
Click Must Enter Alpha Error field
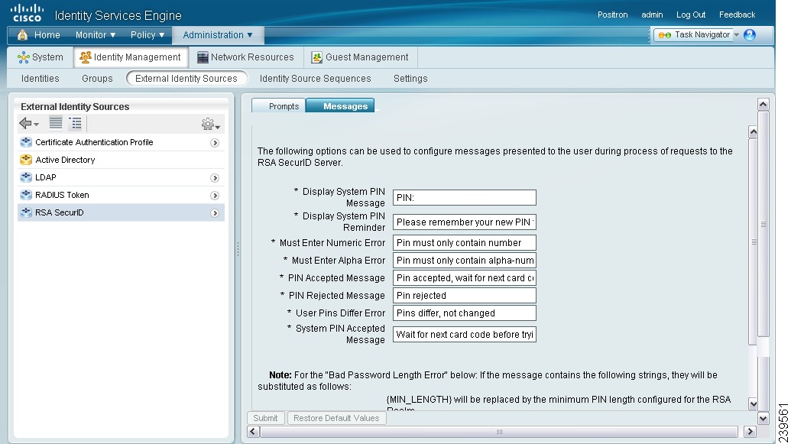[x=465, y=261]
